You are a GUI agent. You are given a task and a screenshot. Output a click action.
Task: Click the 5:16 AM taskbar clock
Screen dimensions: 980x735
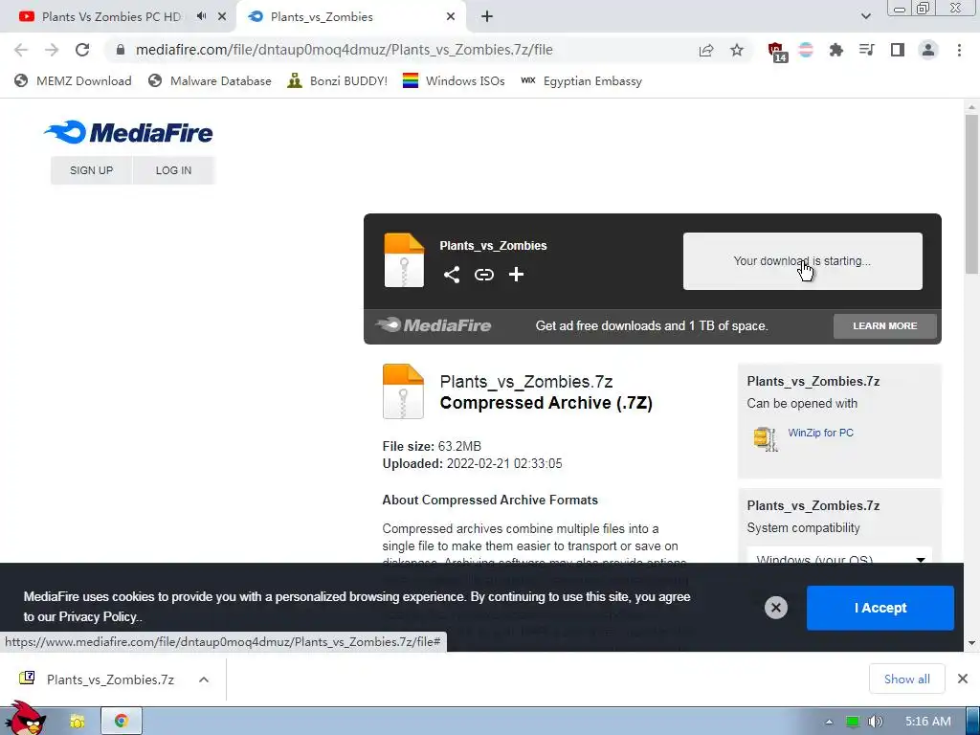(928, 722)
